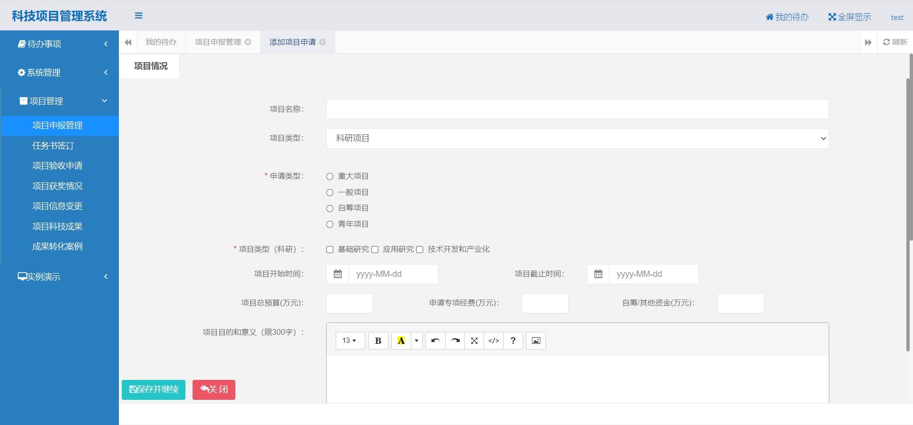Image resolution: width=913 pixels, height=425 pixels.
Task: Click the red 关闭 button
Action: coord(214,390)
